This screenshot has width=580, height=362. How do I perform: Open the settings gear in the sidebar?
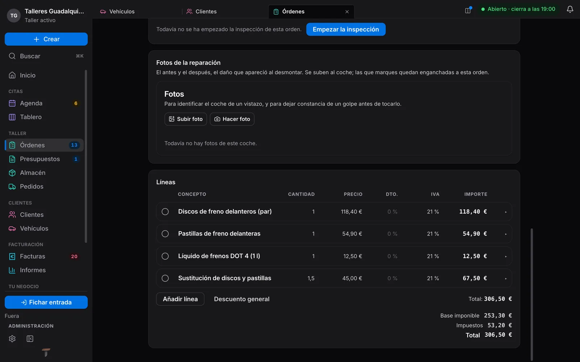[x=12, y=338]
